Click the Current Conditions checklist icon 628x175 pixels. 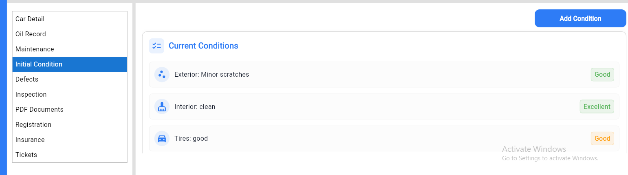pyautogui.click(x=156, y=46)
